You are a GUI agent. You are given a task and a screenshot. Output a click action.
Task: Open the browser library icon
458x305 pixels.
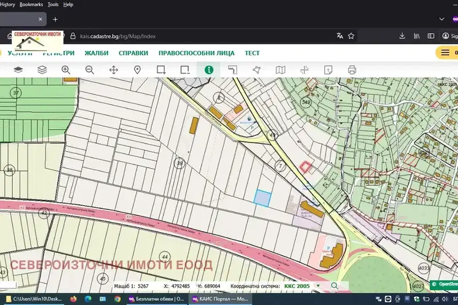coord(417,36)
